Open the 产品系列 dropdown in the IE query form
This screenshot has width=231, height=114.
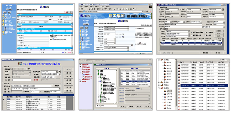[128, 28]
